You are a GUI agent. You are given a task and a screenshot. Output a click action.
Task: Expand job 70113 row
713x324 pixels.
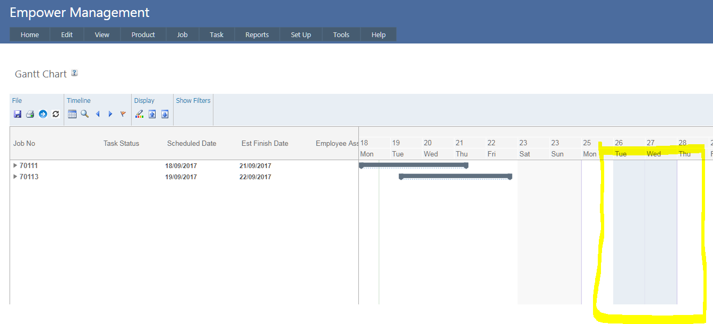tap(15, 177)
